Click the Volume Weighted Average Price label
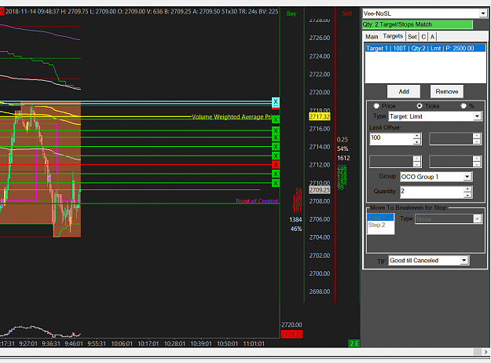Screen dimensions: 491x363 pos(232,117)
